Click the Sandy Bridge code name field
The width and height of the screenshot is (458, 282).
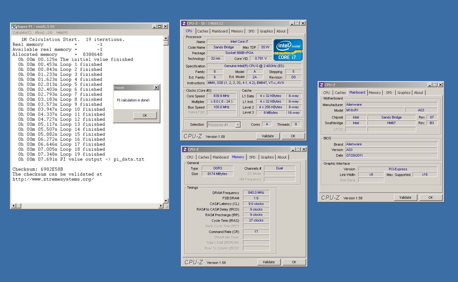(x=224, y=47)
